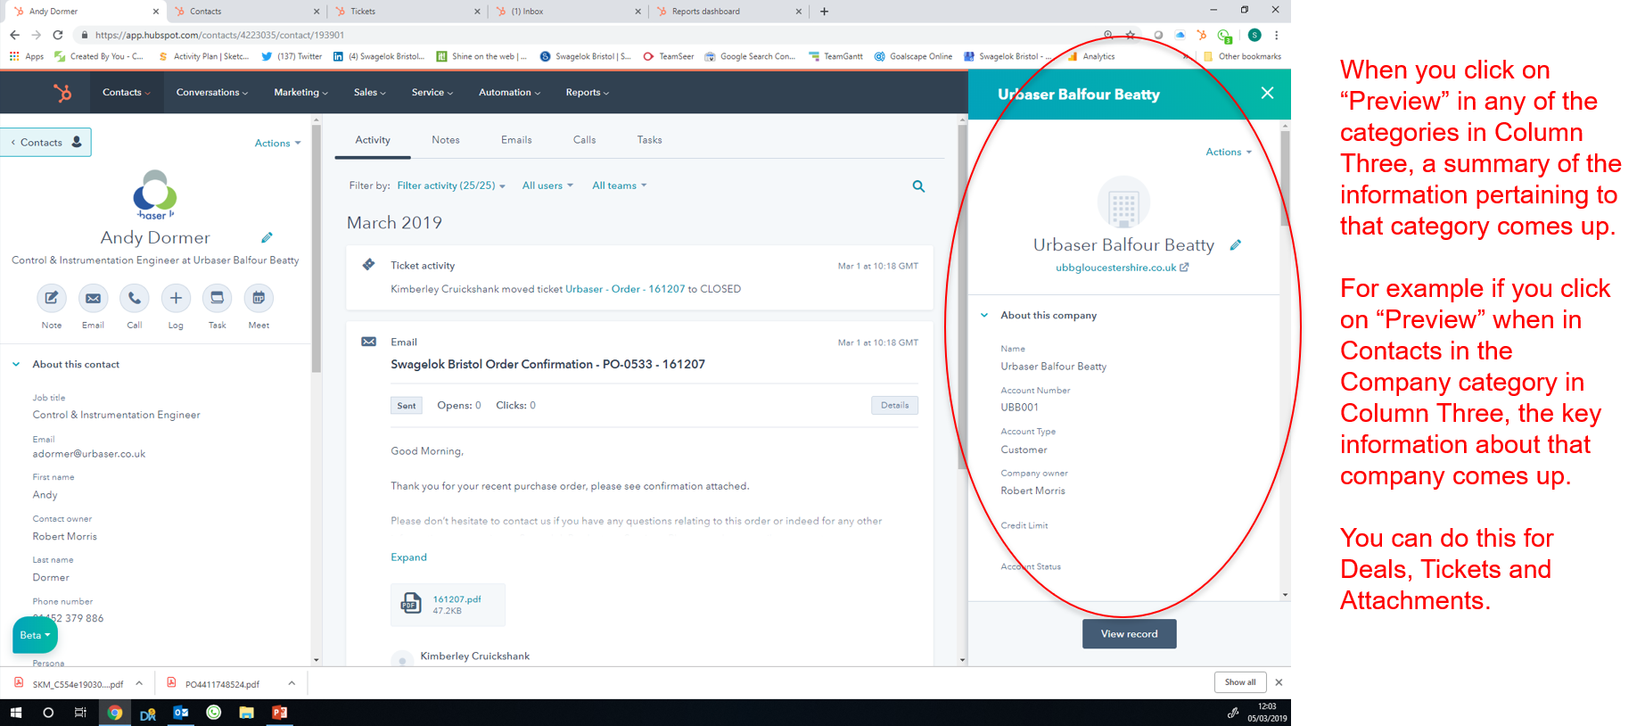Search the activity timeline magnifier icon
1645x726 pixels.
[918, 186]
